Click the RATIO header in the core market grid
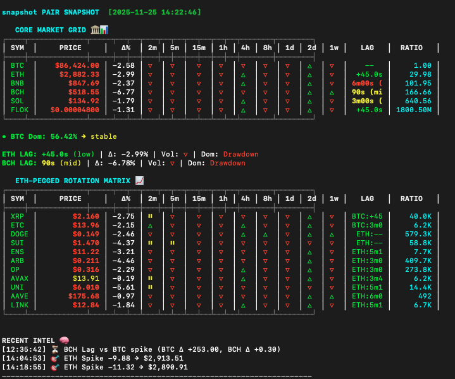Viewport: 455px width, 379px height. [411, 48]
